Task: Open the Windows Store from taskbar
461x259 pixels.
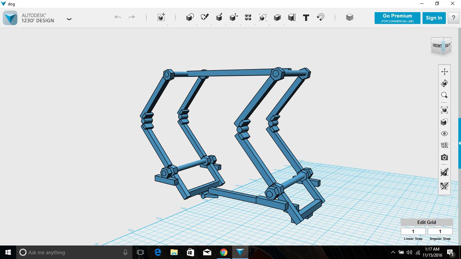Action: (190, 252)
